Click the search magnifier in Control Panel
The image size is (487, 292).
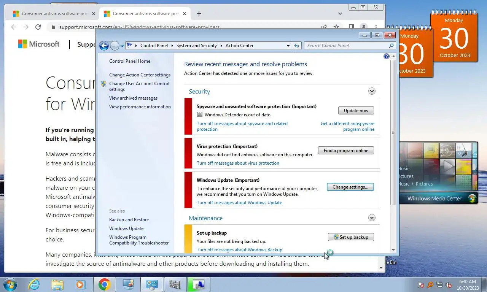click(x=391, y=46)
